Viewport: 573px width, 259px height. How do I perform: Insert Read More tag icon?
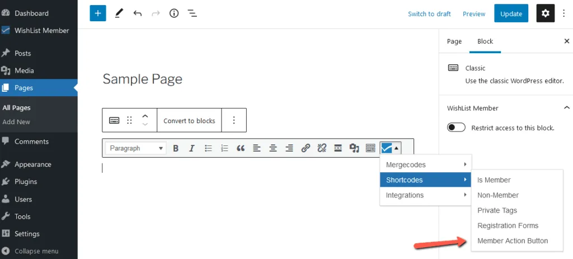338,148
